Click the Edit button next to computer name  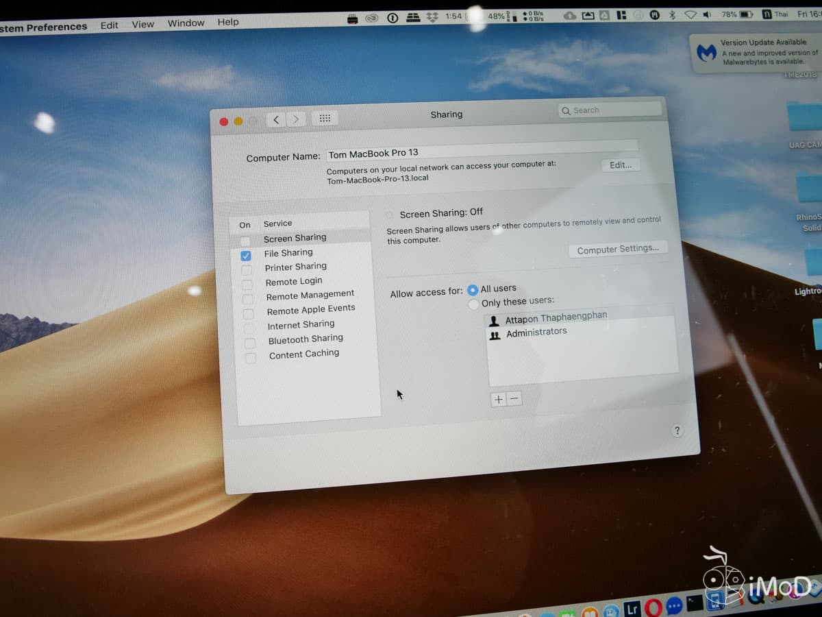[x=620, y=165]
